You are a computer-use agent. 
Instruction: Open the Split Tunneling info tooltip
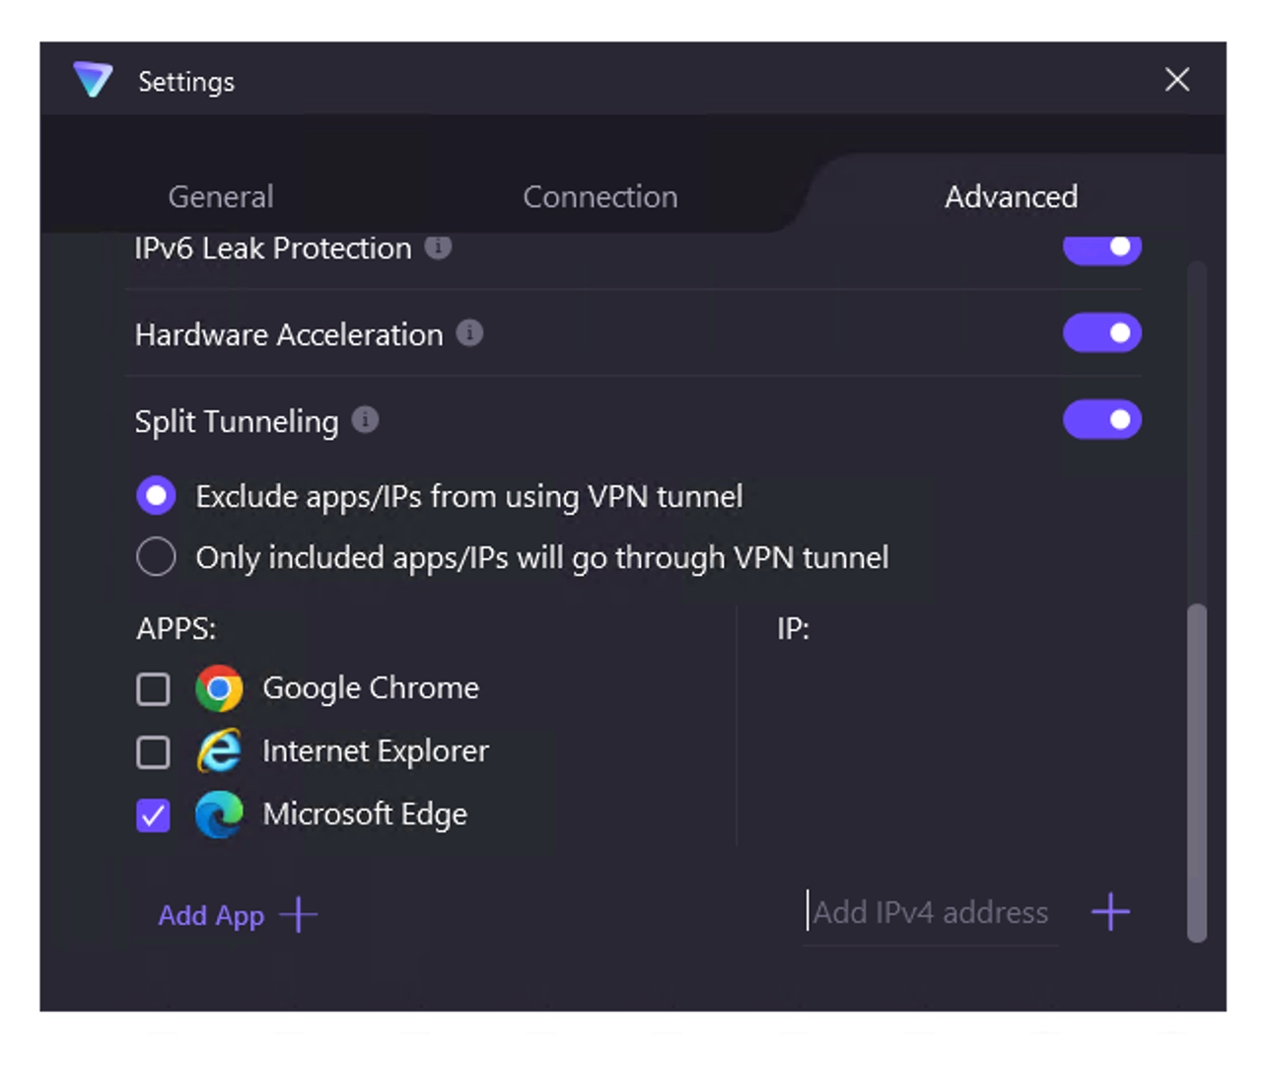[364, 420]
